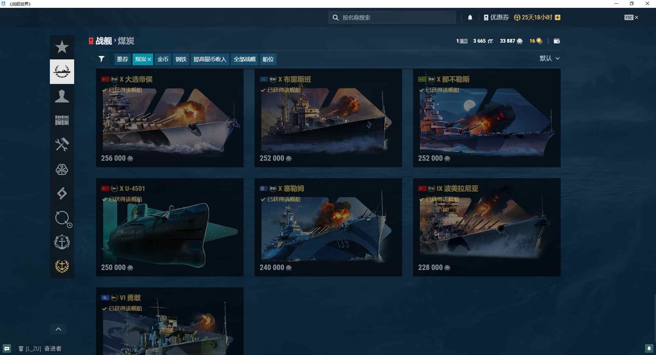Open the wallet icon beside currency balances

(x=557, y=41)
